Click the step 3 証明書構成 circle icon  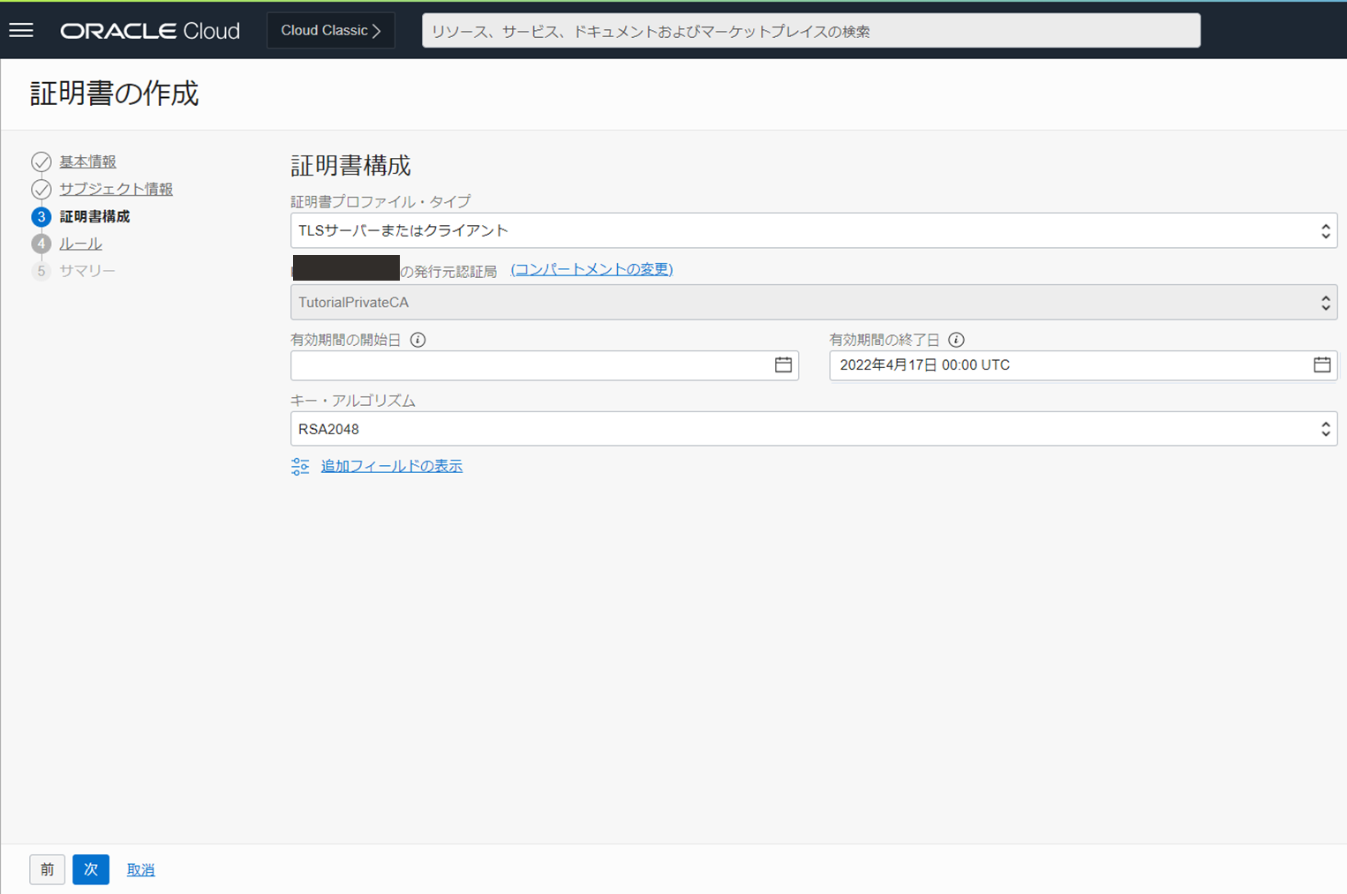pyautogui.click(x=41, y=217)
